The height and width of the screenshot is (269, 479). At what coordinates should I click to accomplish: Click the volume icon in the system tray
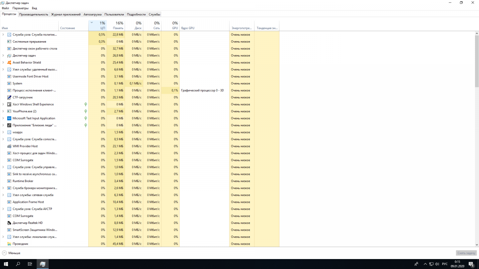tap(437, 264)
